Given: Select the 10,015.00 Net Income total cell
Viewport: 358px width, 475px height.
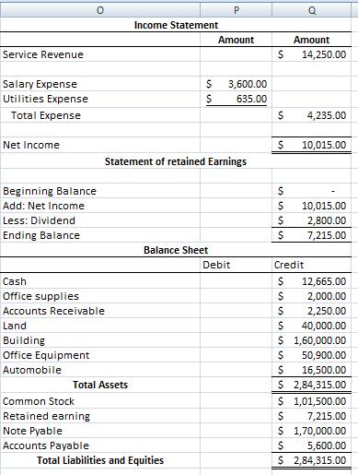Looking at the screenshot, I should pos(311,145).
